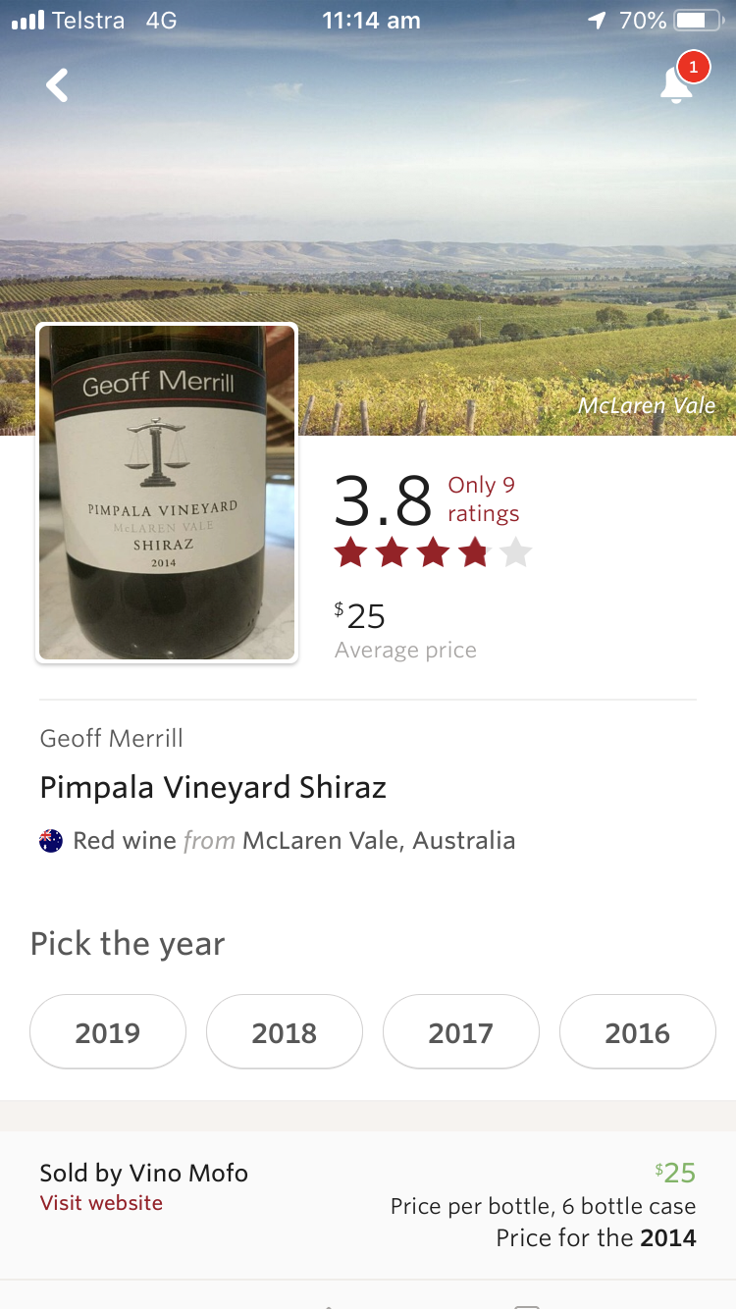The width and height of the screenshot is (736, 1309).
Task: Open the notifications bell
Action: (675, 86)
